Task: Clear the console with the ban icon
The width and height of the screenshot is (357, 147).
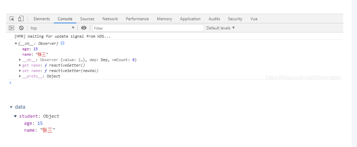Action: (21, 28)
